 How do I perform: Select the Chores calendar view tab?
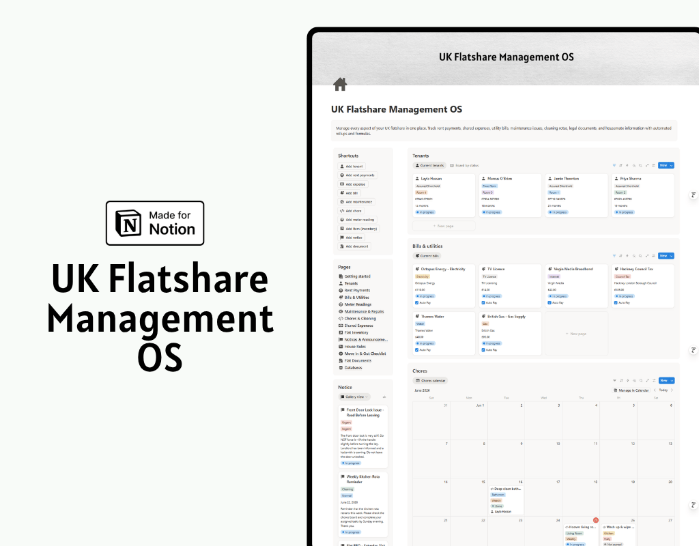pyautogui.click(x=430, y=381)
